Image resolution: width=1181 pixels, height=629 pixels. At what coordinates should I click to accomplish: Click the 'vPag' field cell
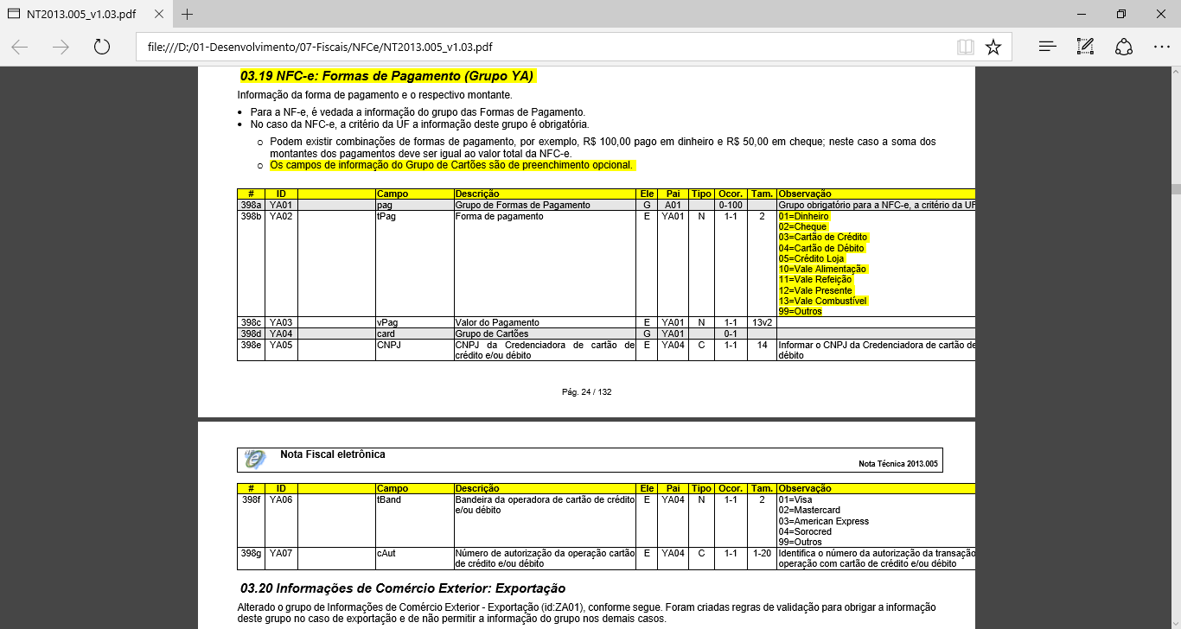(414, 322)
